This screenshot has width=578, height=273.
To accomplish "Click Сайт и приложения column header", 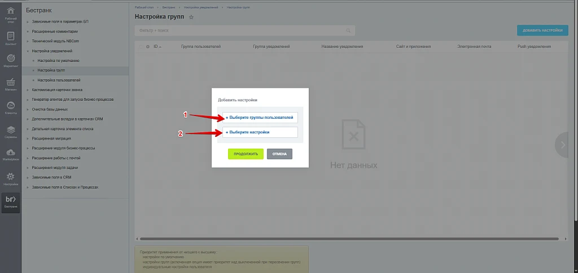I will pyautogui.click(x=414, y=47).
